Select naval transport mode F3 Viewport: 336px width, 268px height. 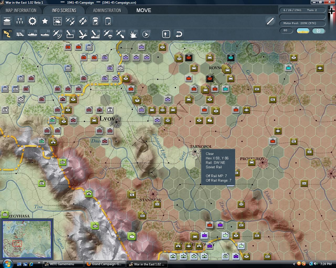point(32,34)
